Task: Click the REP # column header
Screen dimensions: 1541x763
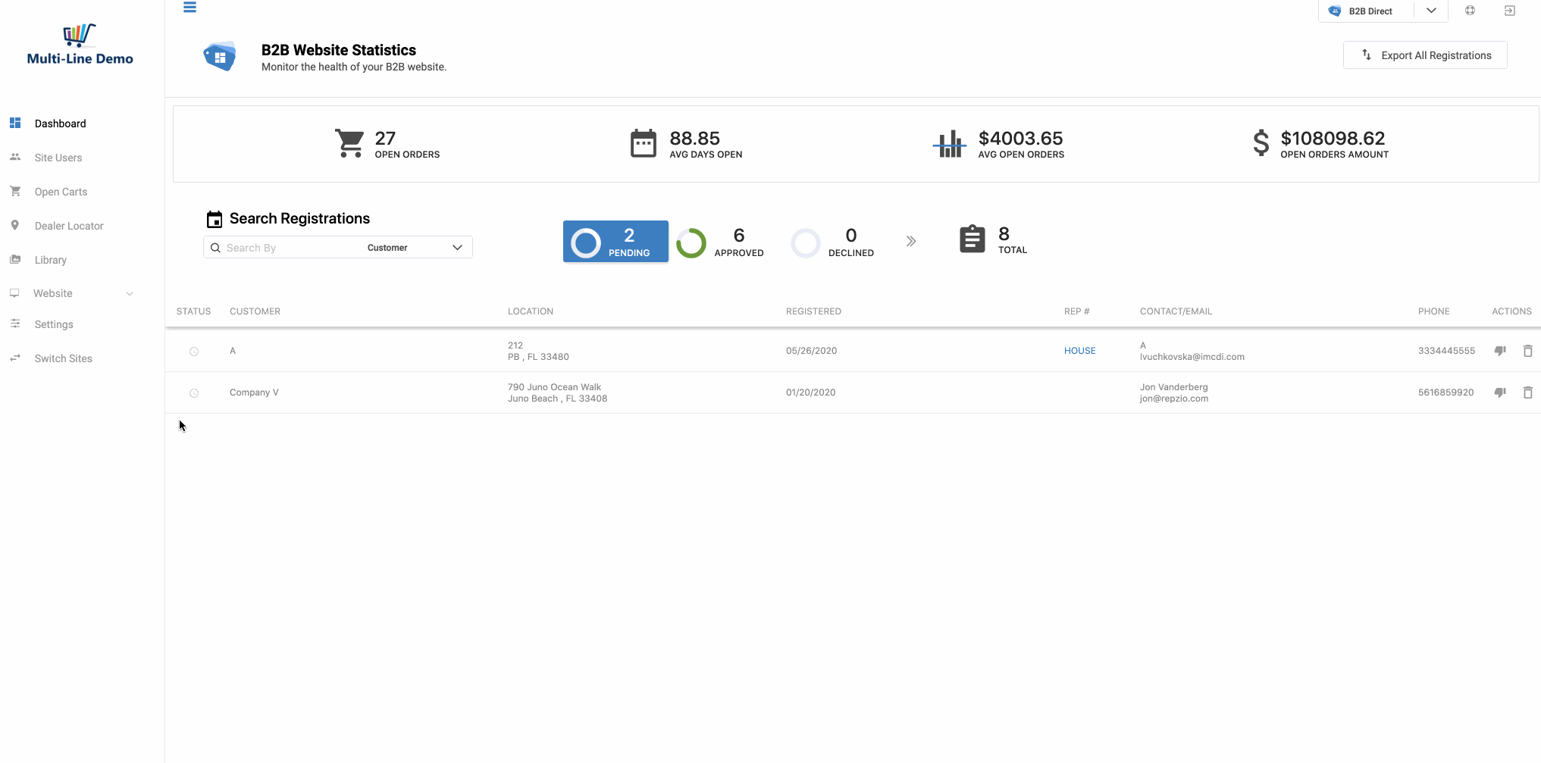Action: (1076, 311)
